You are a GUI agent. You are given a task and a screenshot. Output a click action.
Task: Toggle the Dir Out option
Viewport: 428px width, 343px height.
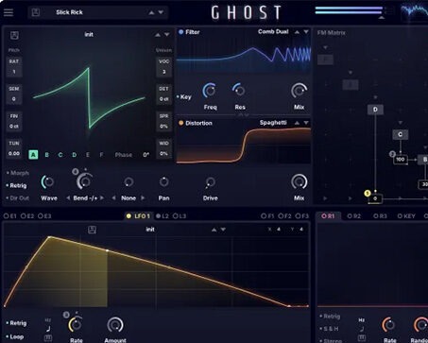click(x=18, y=198)
